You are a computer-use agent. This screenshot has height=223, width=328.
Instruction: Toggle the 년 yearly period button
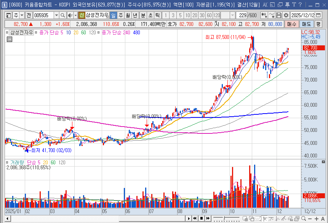[x=135, y=15]
